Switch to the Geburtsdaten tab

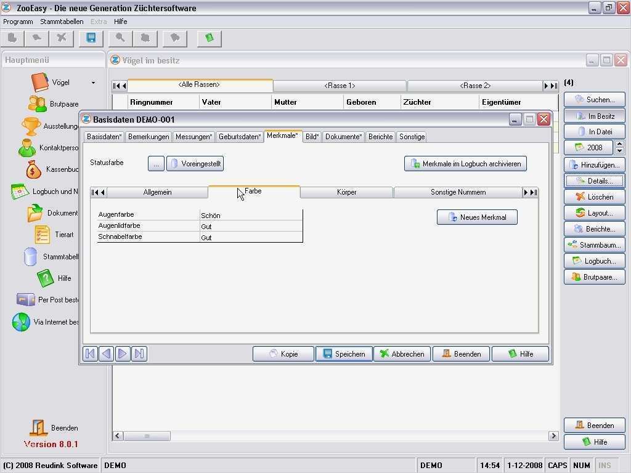(x=240, y=137)
